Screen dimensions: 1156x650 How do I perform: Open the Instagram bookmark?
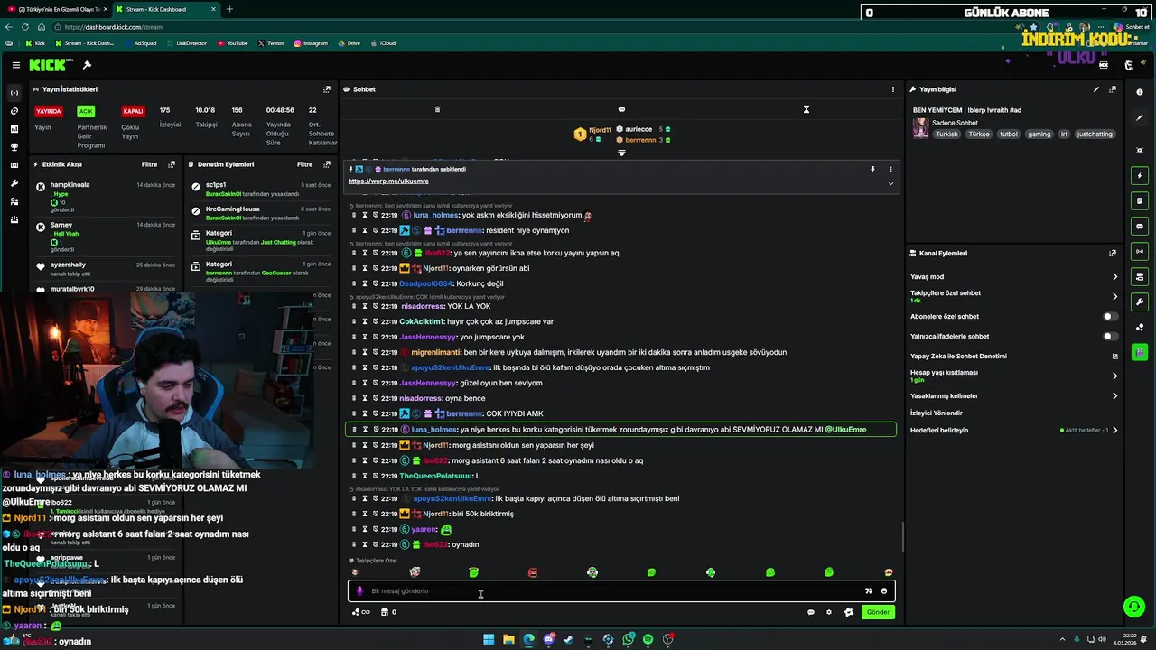310,43
